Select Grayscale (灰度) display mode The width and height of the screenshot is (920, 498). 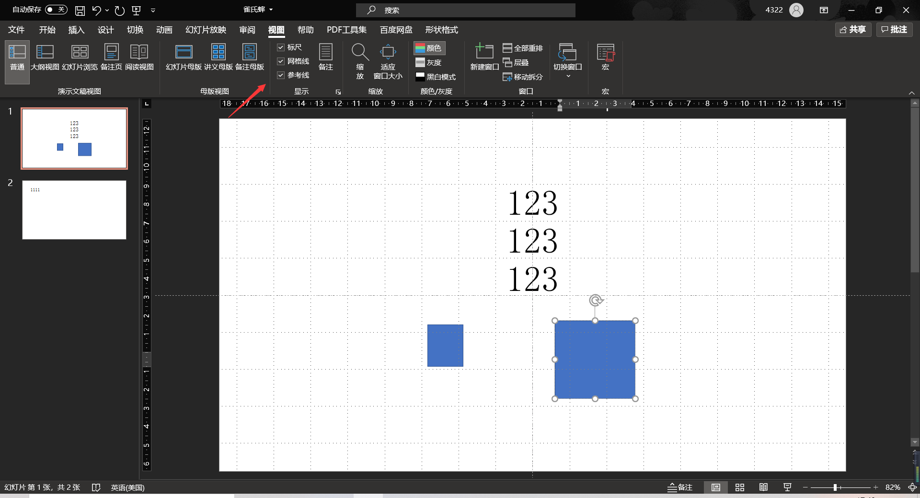point(428,62)
